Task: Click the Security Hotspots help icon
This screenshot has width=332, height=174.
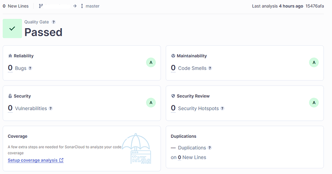Action: [x=222, y=109]
